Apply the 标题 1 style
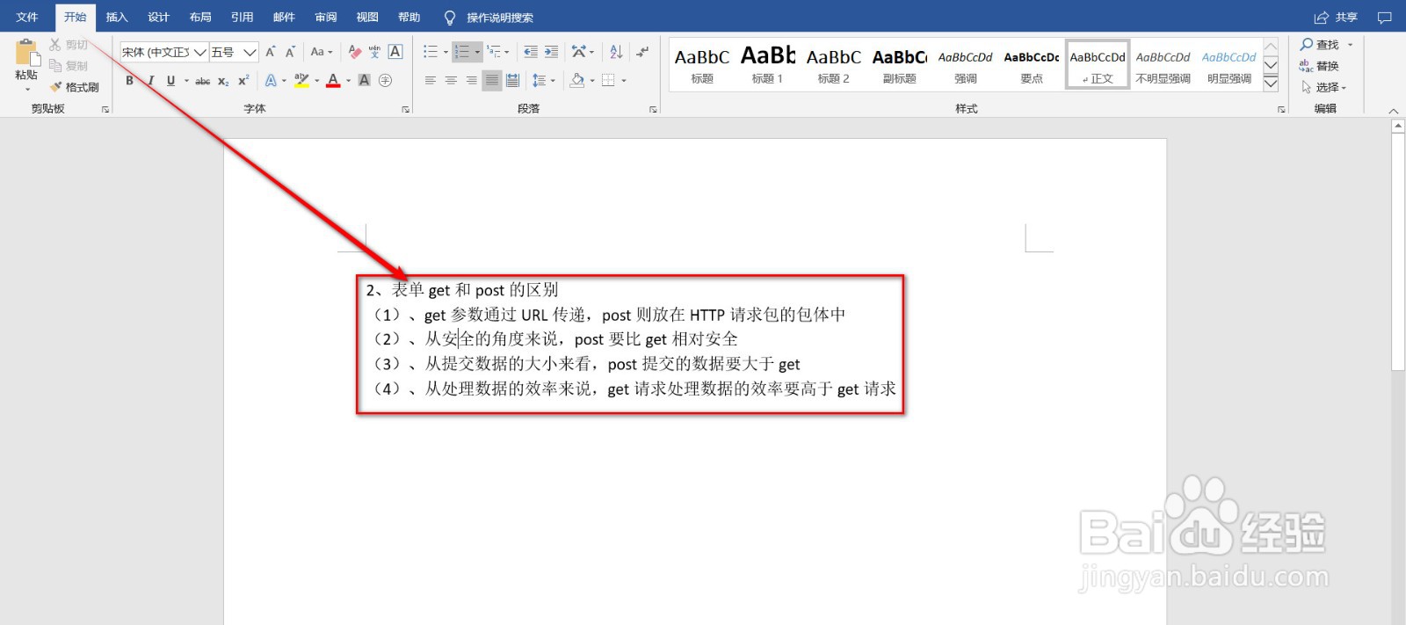Viewport: 1406px width, 625px height. click(768, 64)
